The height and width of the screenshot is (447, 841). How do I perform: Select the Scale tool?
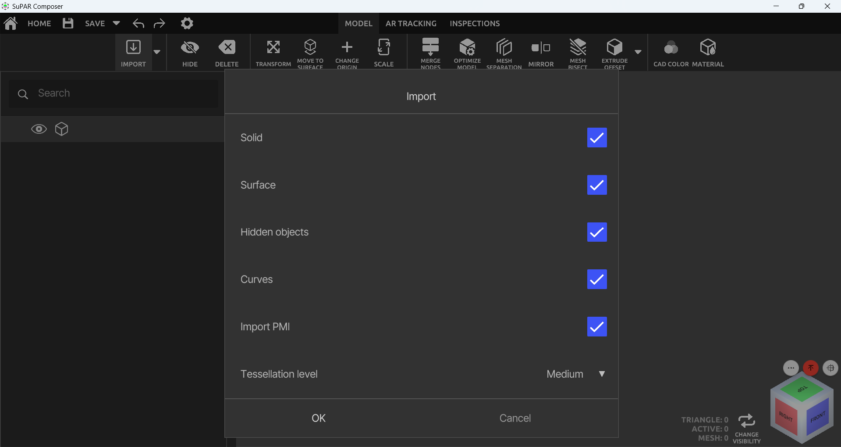click(x=384, y=53)
